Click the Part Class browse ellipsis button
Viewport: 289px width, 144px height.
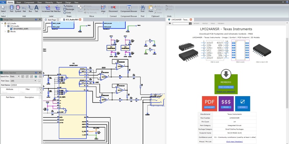[x=39, y=81]
